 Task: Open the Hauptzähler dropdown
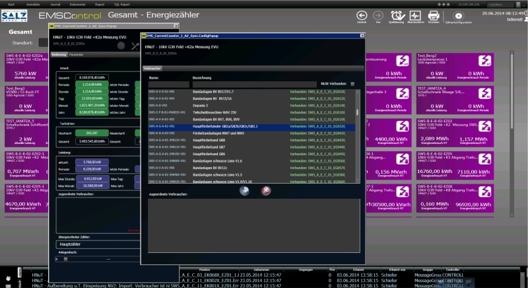click(x=98, y=244)
